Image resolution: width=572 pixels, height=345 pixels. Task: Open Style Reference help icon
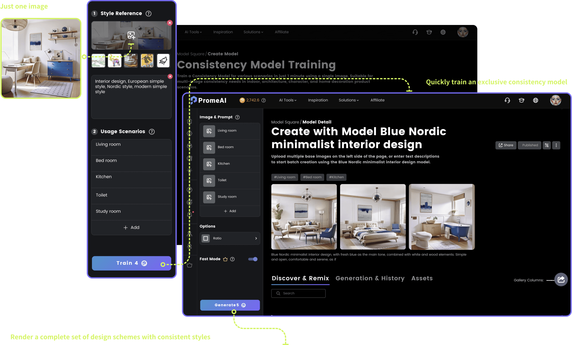pos(149,14)
